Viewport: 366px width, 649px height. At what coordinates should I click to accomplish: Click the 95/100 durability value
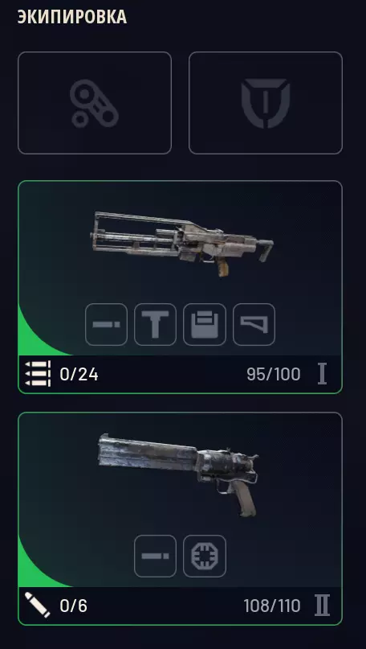pyautogui.click(x=274, y=375)
